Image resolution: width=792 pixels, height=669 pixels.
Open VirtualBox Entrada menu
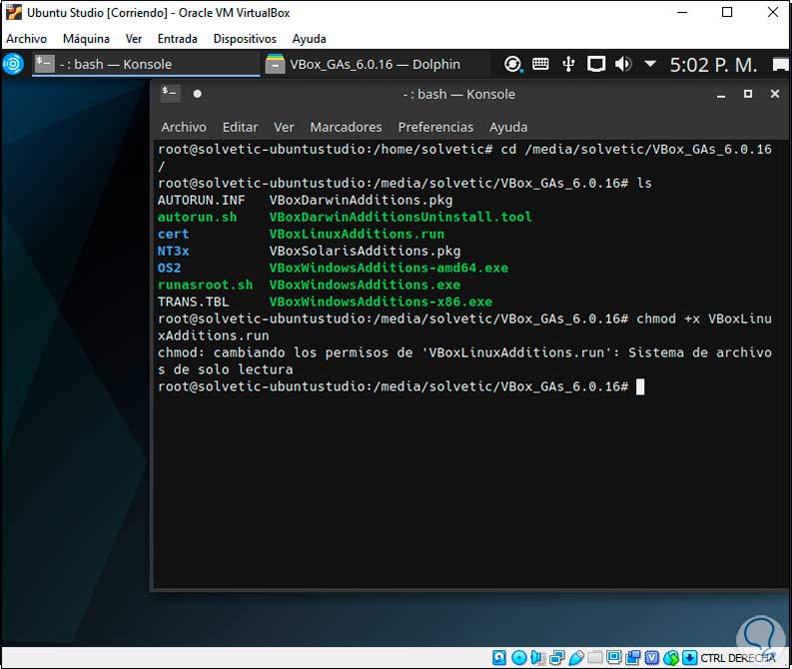point(178,39)
